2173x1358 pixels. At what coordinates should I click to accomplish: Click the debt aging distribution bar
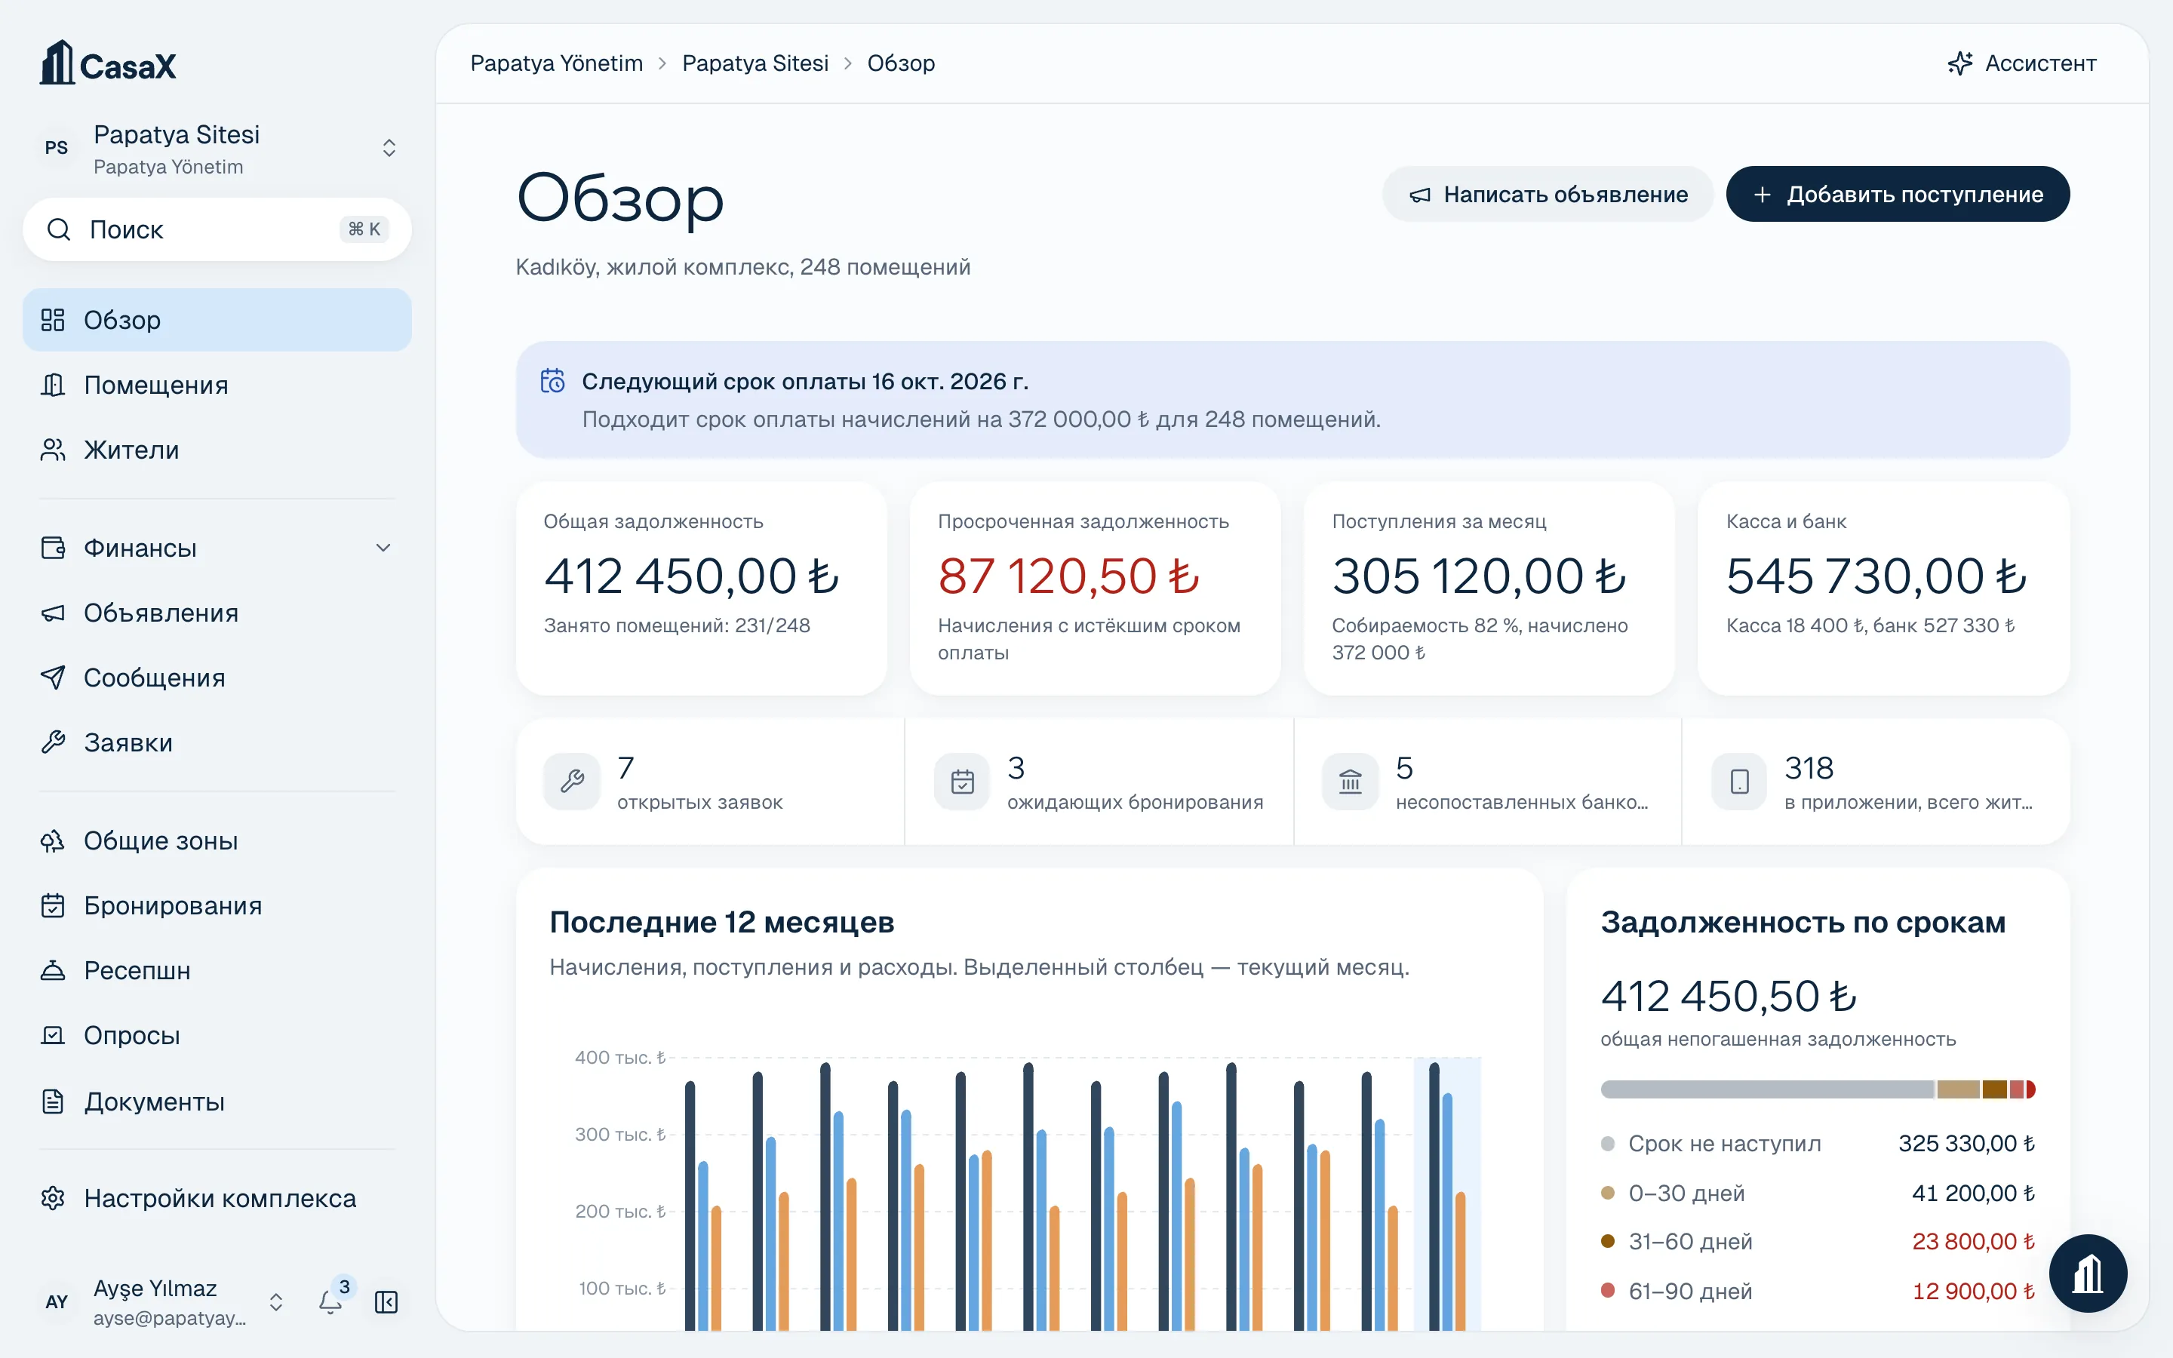click(1818, 1089)
